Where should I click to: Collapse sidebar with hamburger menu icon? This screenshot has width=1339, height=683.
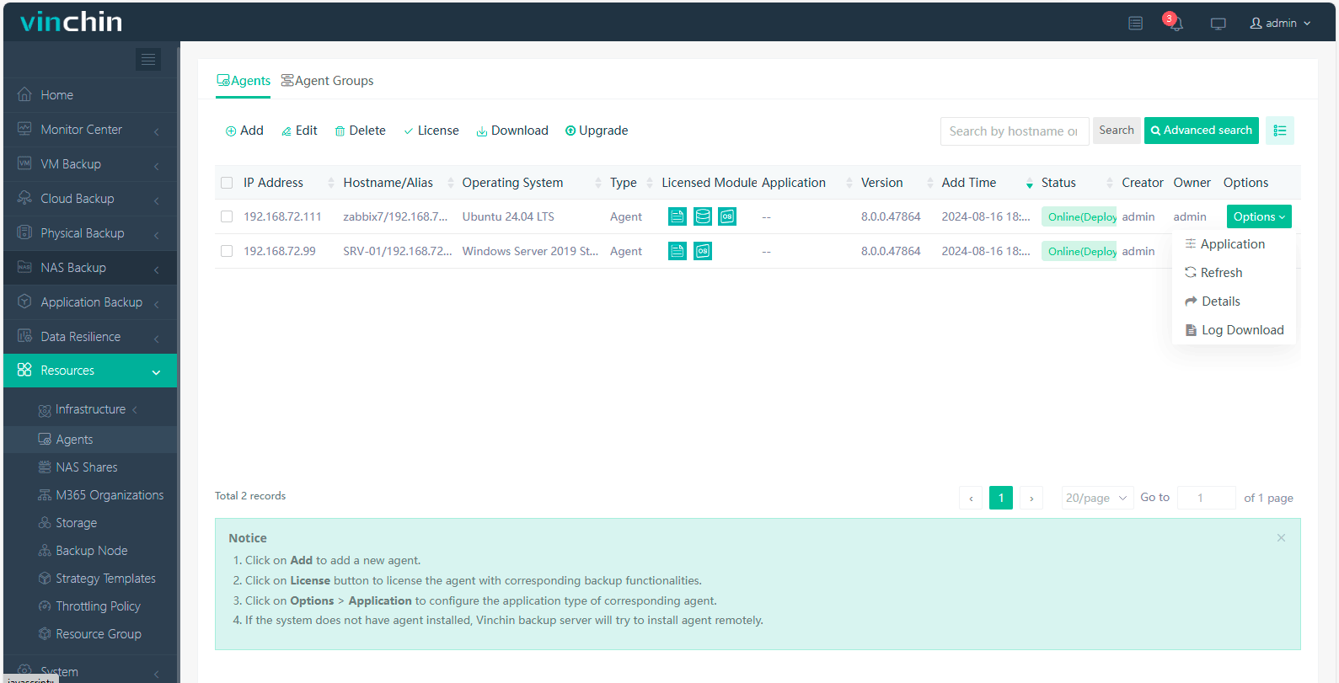(x=148, y=59)
